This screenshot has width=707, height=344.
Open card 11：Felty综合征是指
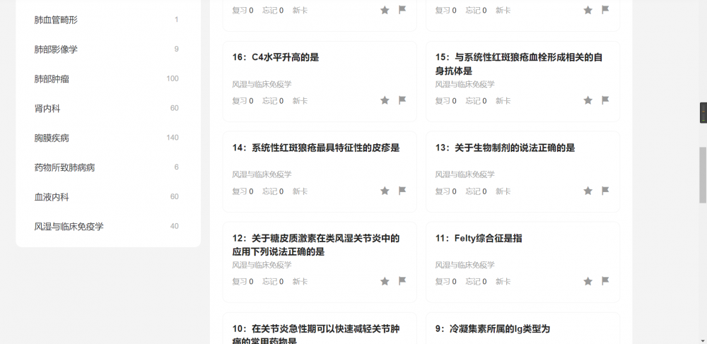(479, 238)
